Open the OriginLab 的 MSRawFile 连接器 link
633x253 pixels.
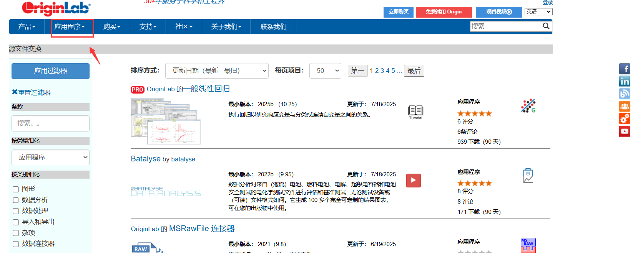click(x=183, y=229)
